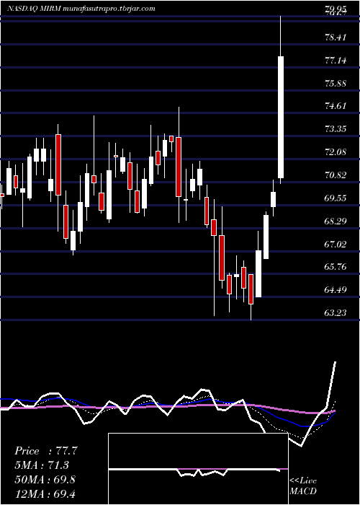The height and width of the screenshot is (505, 360).
Task: Click the 5MA : 71.3 readout
Action: point(42,465)
